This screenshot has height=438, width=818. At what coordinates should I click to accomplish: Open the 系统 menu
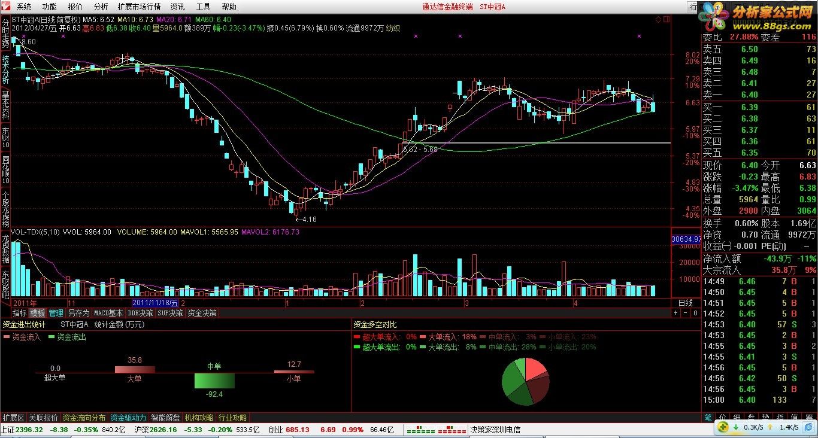[x=23, y=7]
